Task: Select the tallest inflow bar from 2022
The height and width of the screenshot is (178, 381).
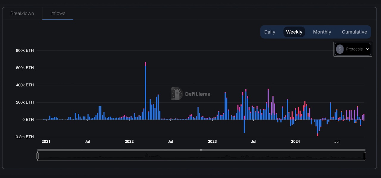Action: pos(145,89)
